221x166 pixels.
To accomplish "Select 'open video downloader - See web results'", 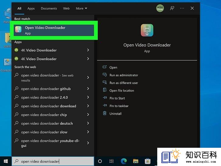I will point(53,78).
